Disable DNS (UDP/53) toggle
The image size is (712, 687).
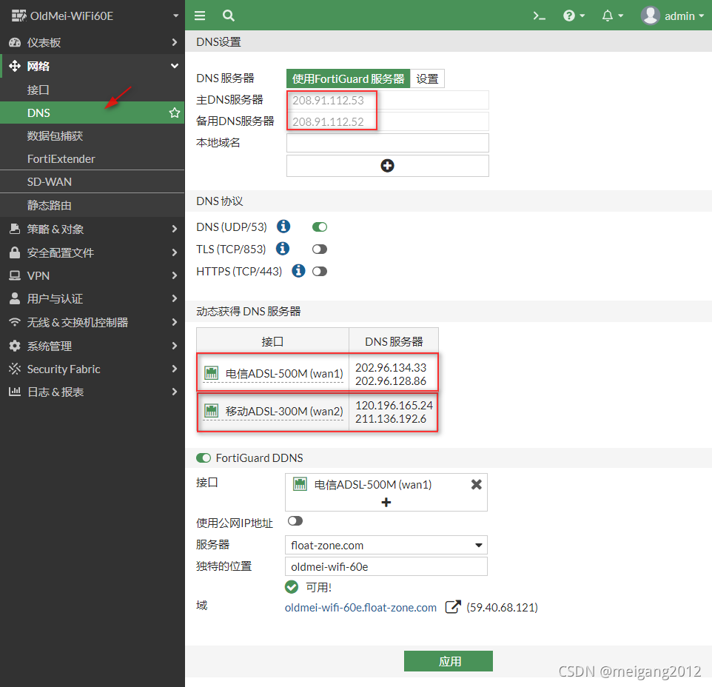[320, 227]
